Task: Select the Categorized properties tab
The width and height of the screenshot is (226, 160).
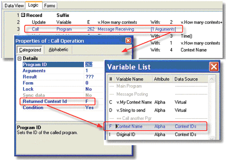Action: 30,50
